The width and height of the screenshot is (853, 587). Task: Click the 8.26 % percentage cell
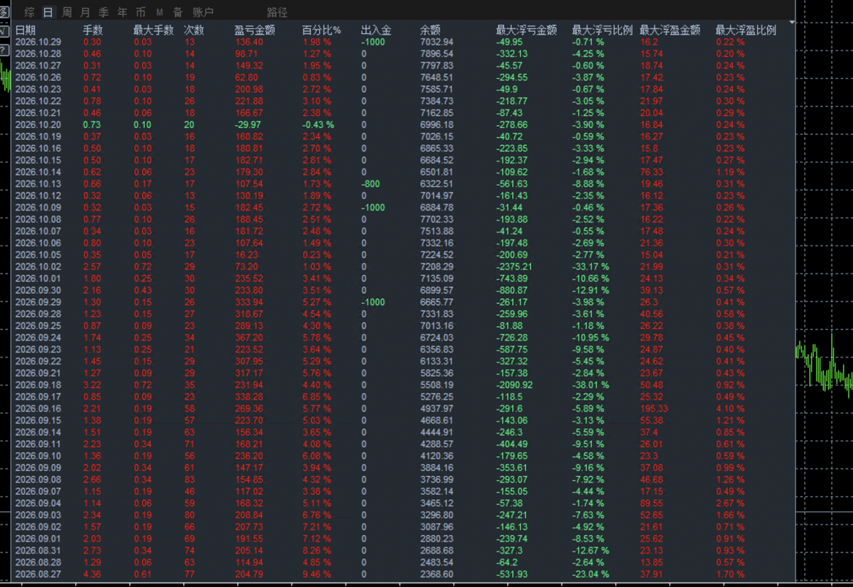point(316,551)
